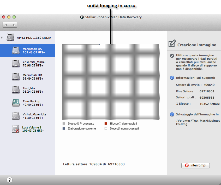Select the Macintosh OS volume icon

click(16, 50)
